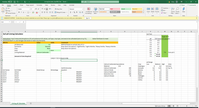Open the Insert ribbon tab
The height and width of the screenshot is (108, 199).
[15, 5]
